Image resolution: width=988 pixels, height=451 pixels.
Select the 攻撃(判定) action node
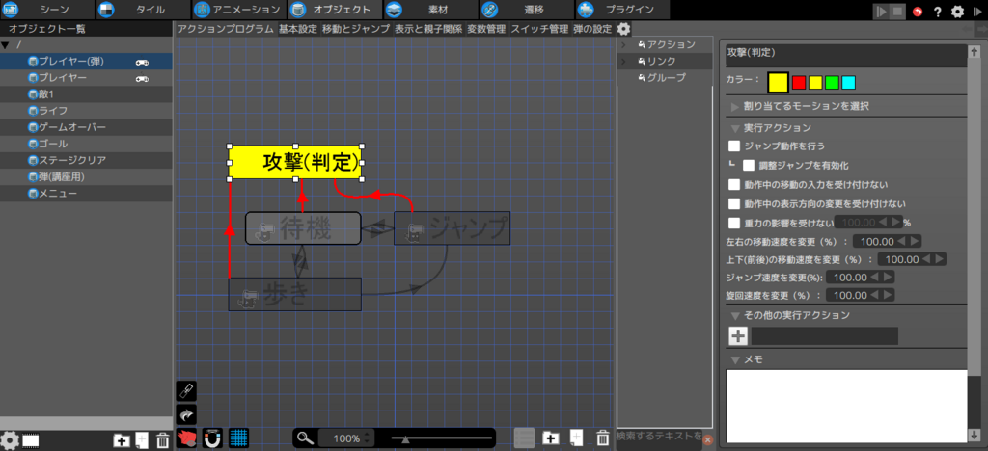click(295, 162)
